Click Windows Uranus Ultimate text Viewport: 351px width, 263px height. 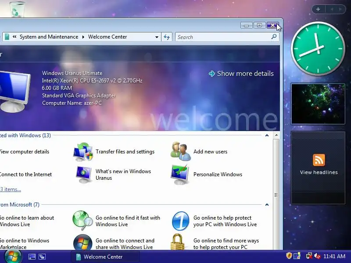[x=72, y=73]
